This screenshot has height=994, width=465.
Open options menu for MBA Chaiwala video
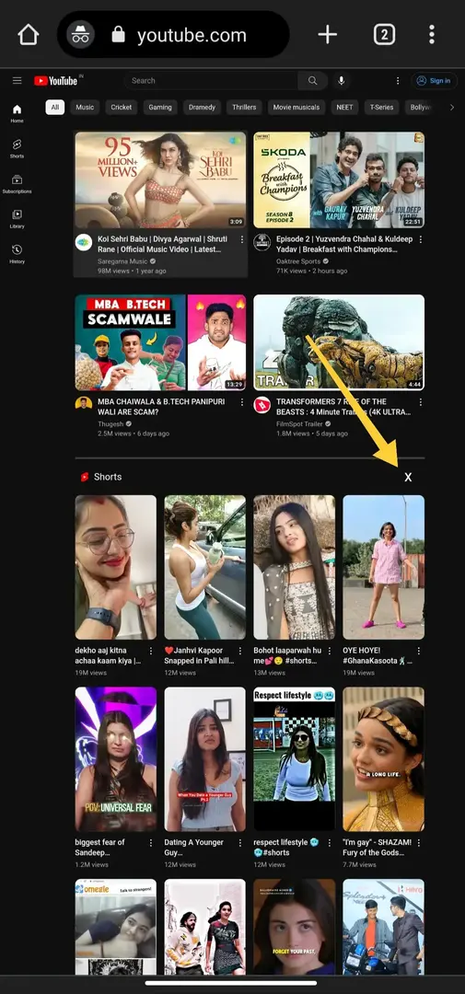[241, 402]
